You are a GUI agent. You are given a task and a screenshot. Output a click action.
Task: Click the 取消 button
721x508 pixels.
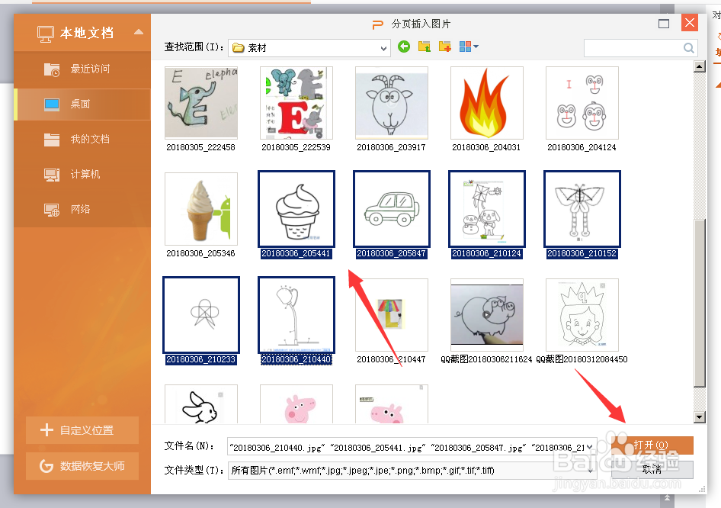pos(653,469)
